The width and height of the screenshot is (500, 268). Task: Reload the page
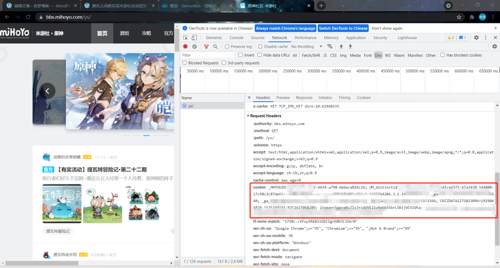28,17
